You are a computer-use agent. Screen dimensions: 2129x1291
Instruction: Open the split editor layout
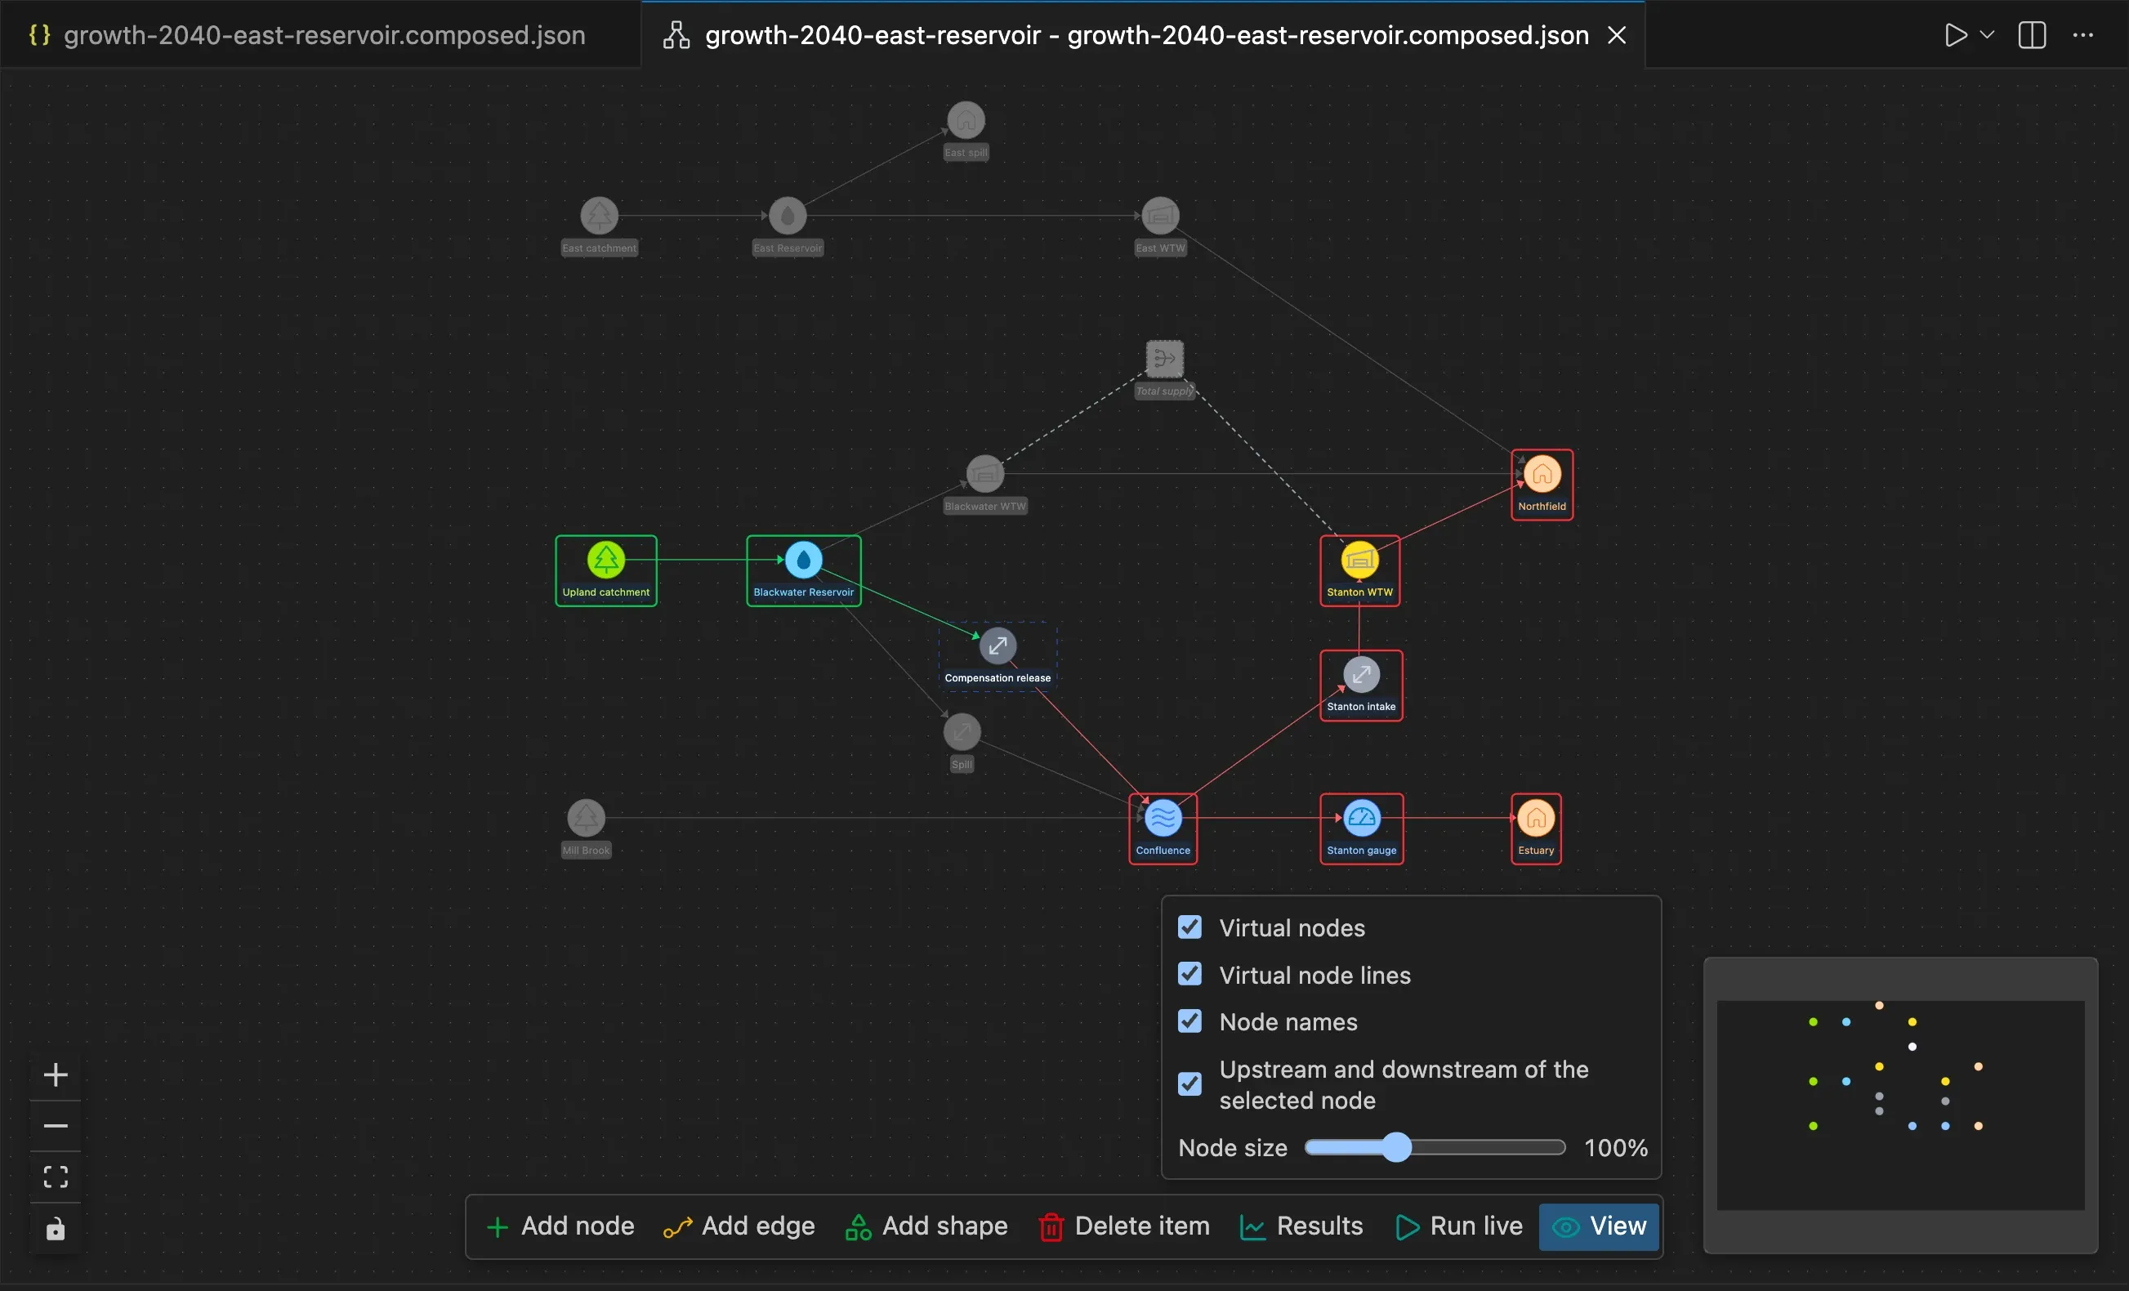click(x=2031, y=35)
